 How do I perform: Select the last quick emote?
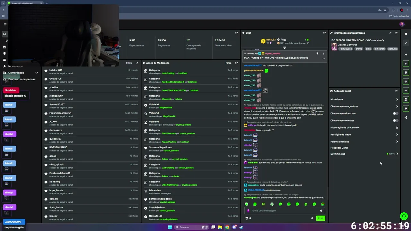323,204
